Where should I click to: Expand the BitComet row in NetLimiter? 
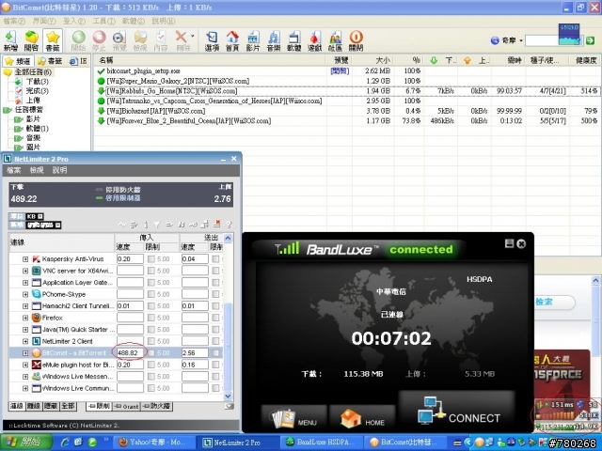point(25,353)
